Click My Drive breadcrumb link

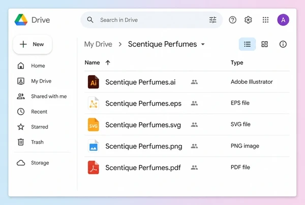coord(98,44)
